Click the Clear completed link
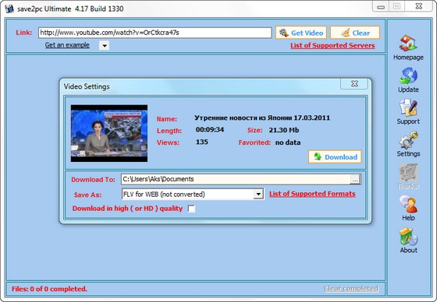Screen dimensions: 437x302 point(351,289)
